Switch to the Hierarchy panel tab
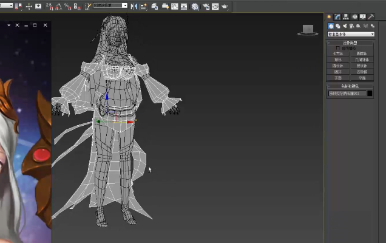Image resolution: width=386 pixels, height=243 pixels. pyautogui.click(x=345, y=17)
